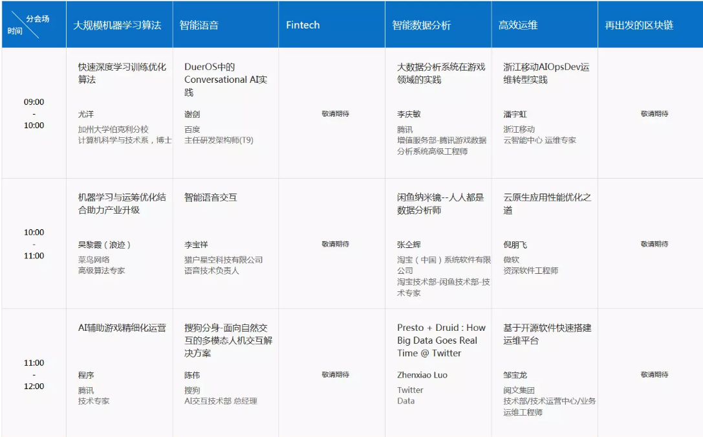Click the company 猎户星空科技有限公司
Screen dimensions: 703x437
click(224, 260)
